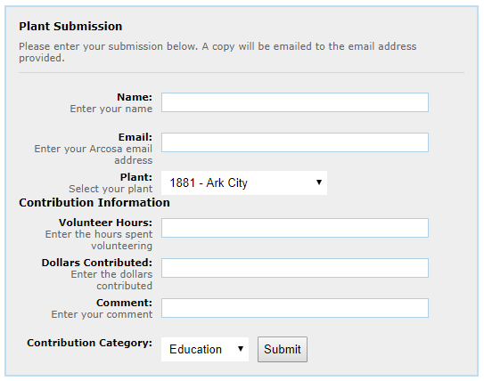Click the Name label
Screen dimensions: 484x381
[x=135, y=97]
